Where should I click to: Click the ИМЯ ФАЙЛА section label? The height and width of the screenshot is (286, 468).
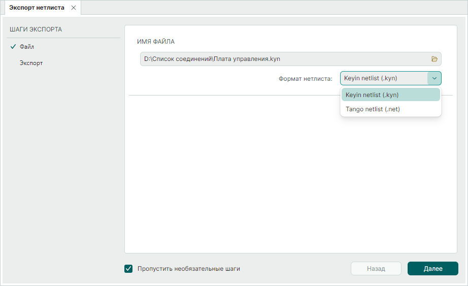[156, 41]
